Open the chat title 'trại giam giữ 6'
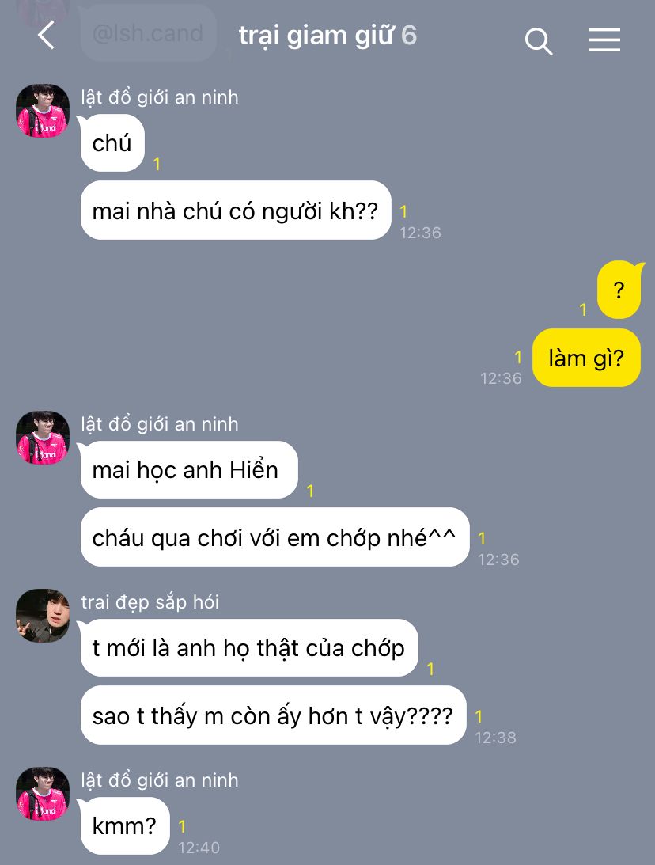The image size is (655, 865). pyautogui.click(x=327, y=36)
